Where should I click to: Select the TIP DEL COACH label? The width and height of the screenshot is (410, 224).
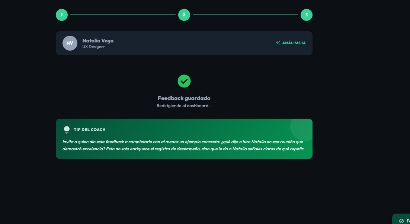tap(90, 130)
